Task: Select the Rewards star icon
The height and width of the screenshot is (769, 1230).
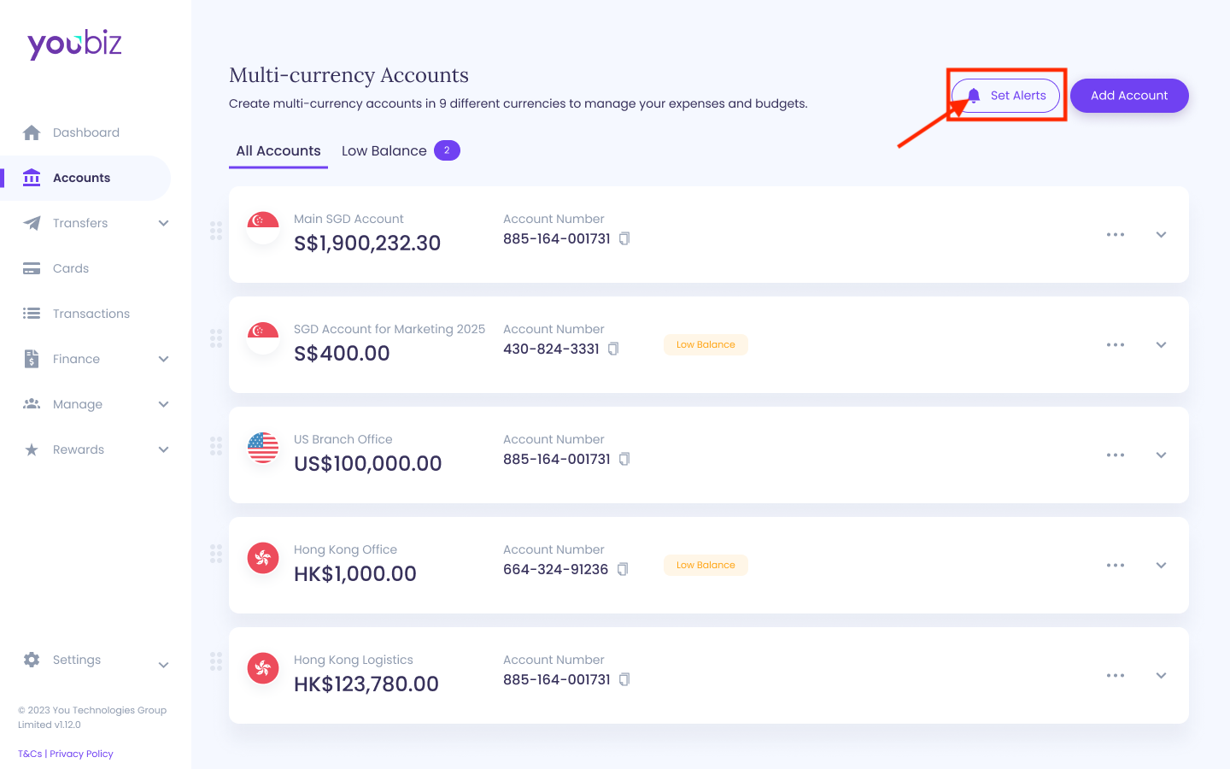Action: pos(32,449)
